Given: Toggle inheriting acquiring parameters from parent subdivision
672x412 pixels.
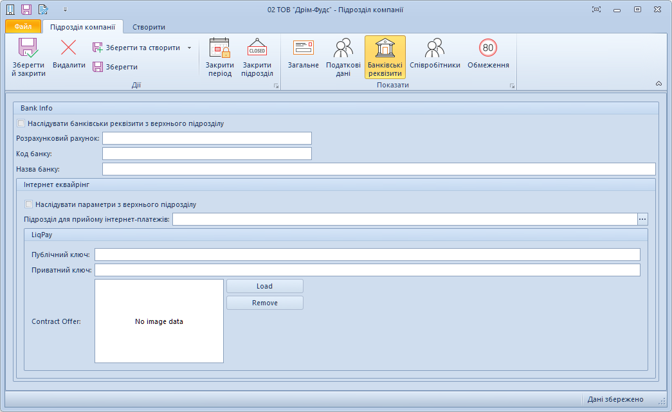Looking at the screenshot, I should point(28,204).
